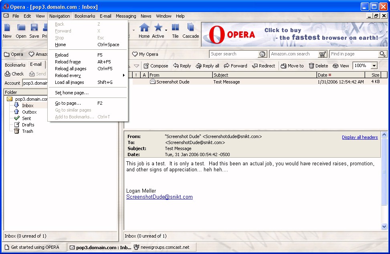Go to Home via toolbar house icon

pos(144,30)
